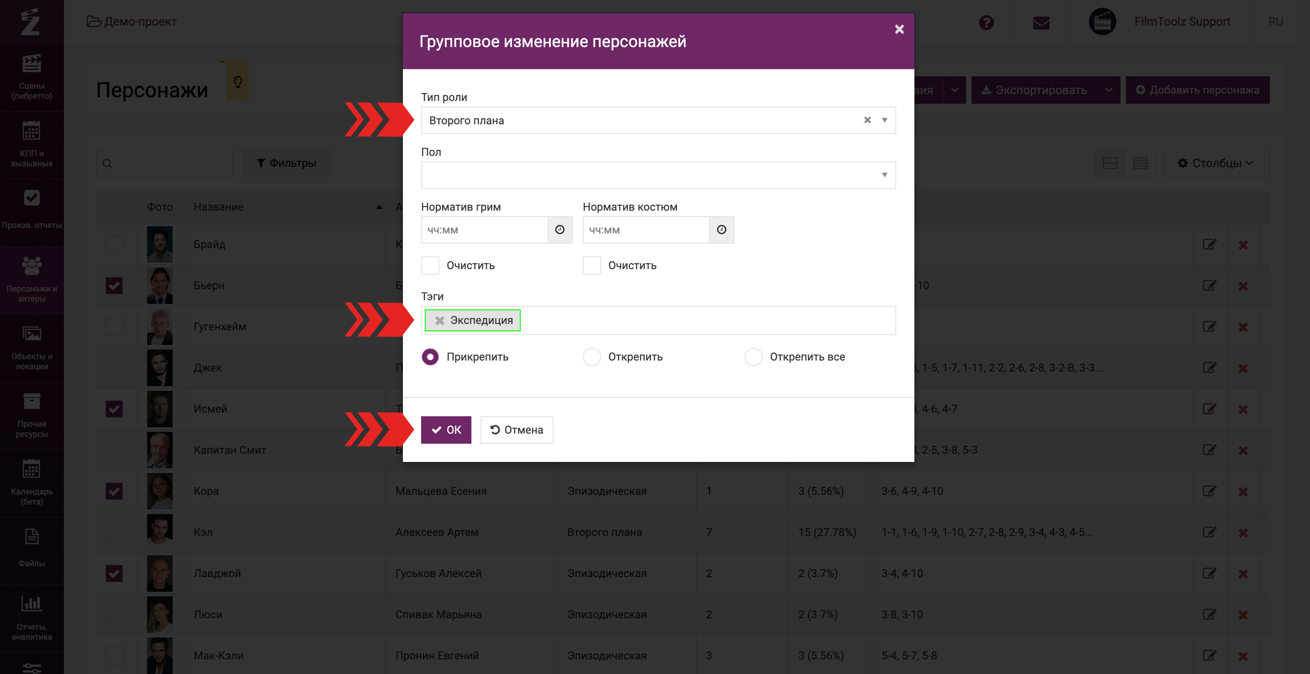Click edit icon in Брайд row
The image size is (1310, 674).
point(1210,244)
